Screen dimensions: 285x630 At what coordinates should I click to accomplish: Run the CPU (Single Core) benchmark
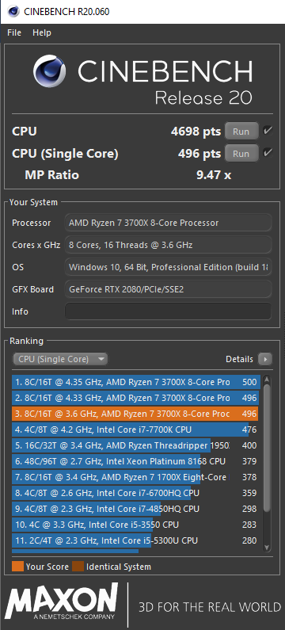[x=241, y=154]
